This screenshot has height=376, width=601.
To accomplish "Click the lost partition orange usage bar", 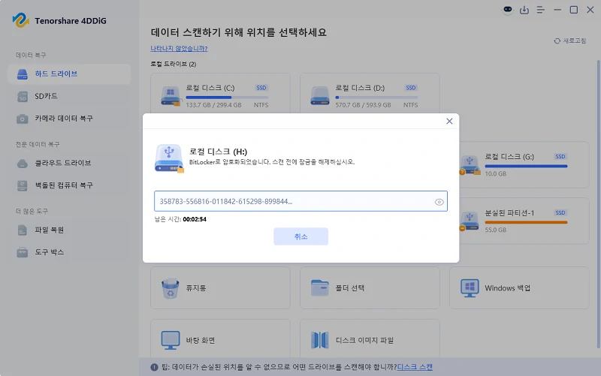I will (x=526, y=222).
